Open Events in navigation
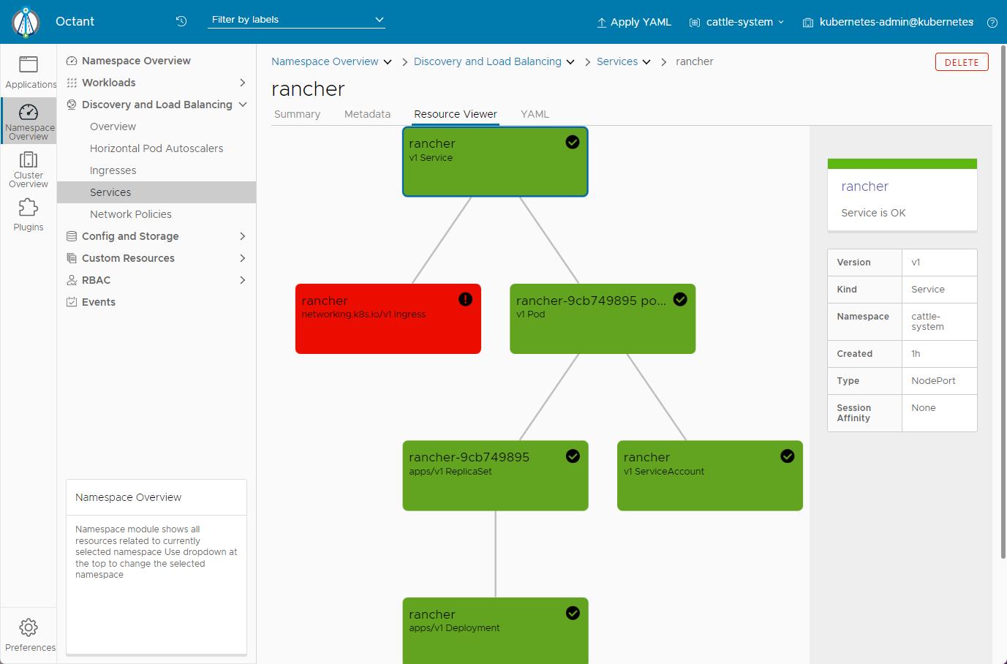Viewport: 1007px width, 664px height. (x=98, y=302)
